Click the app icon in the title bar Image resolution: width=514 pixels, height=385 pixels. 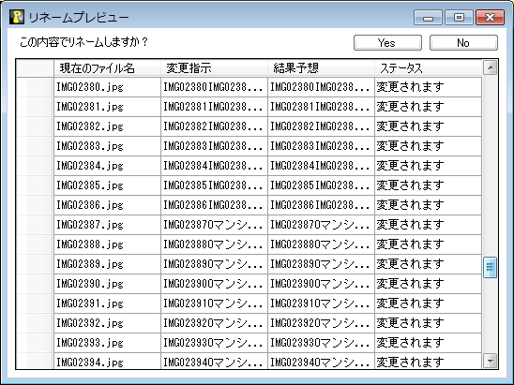16,17
